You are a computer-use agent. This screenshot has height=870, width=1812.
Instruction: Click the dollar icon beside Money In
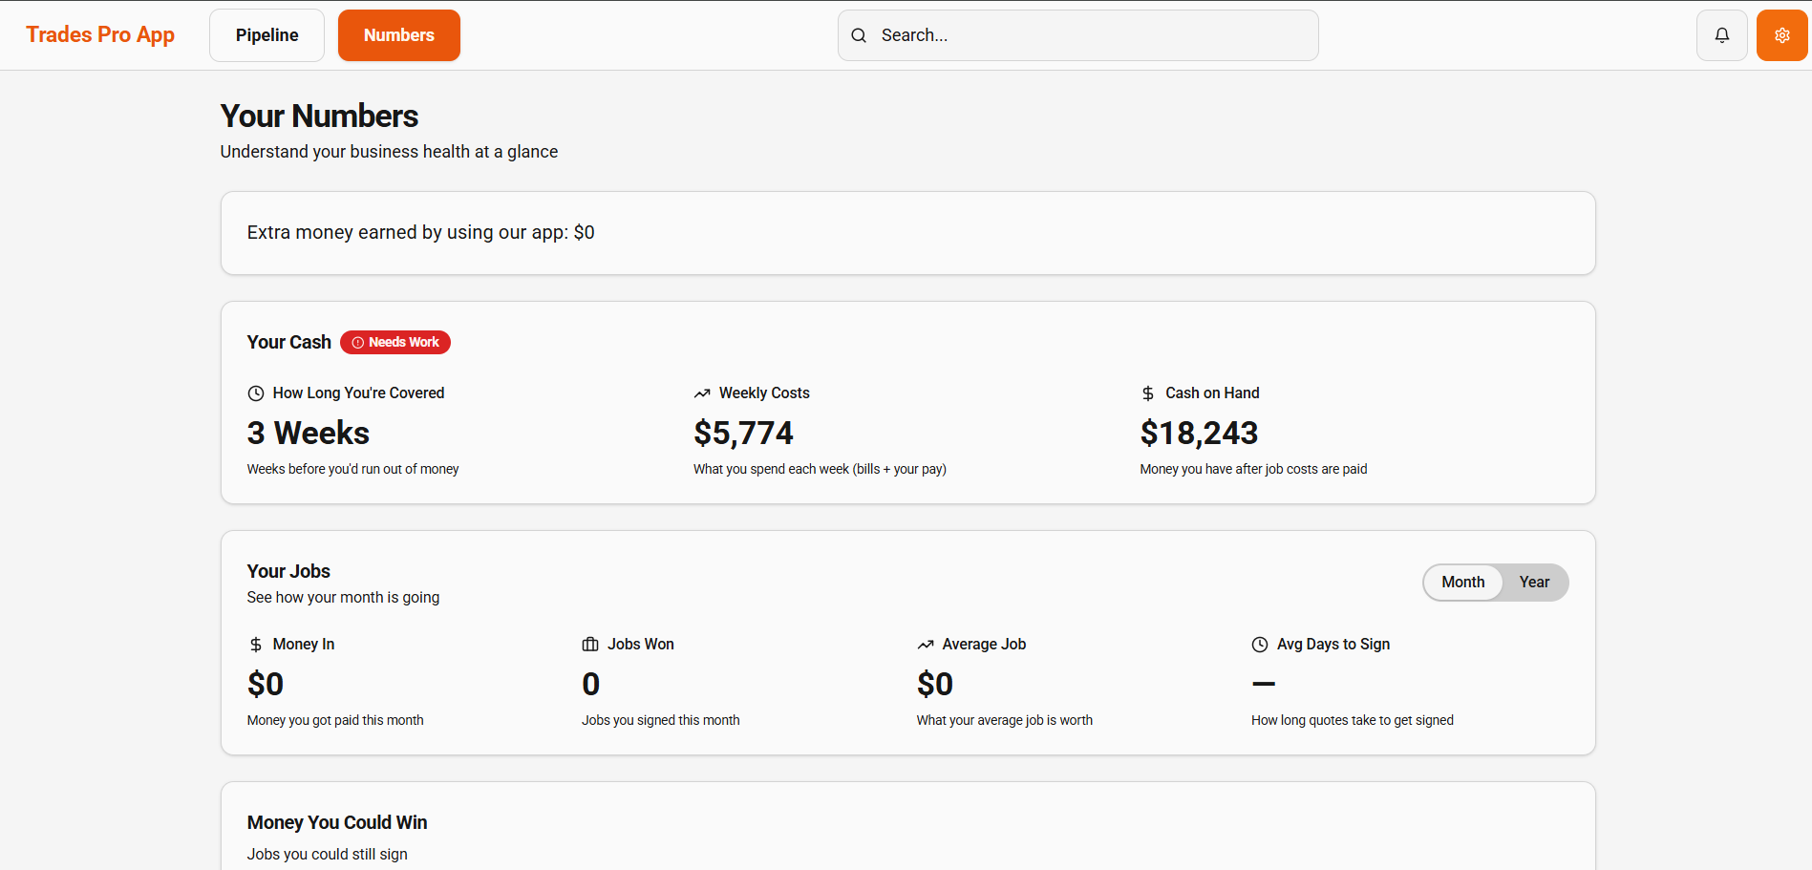point(255,644)
